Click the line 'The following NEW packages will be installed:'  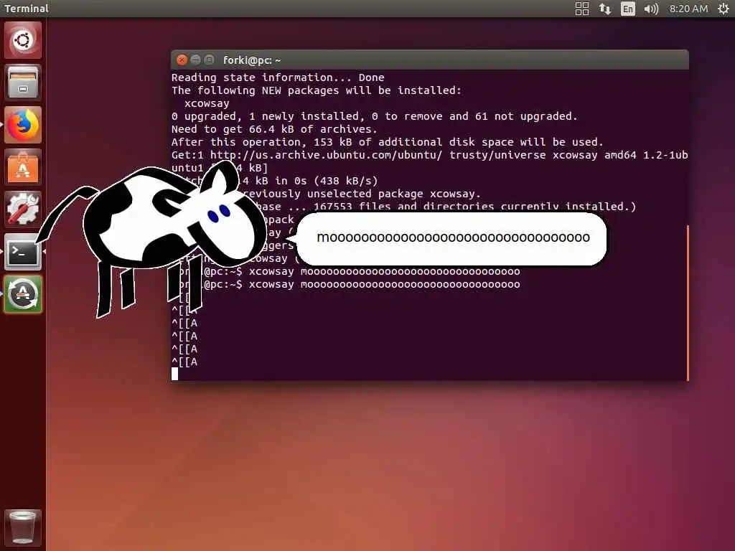(317, 90)
